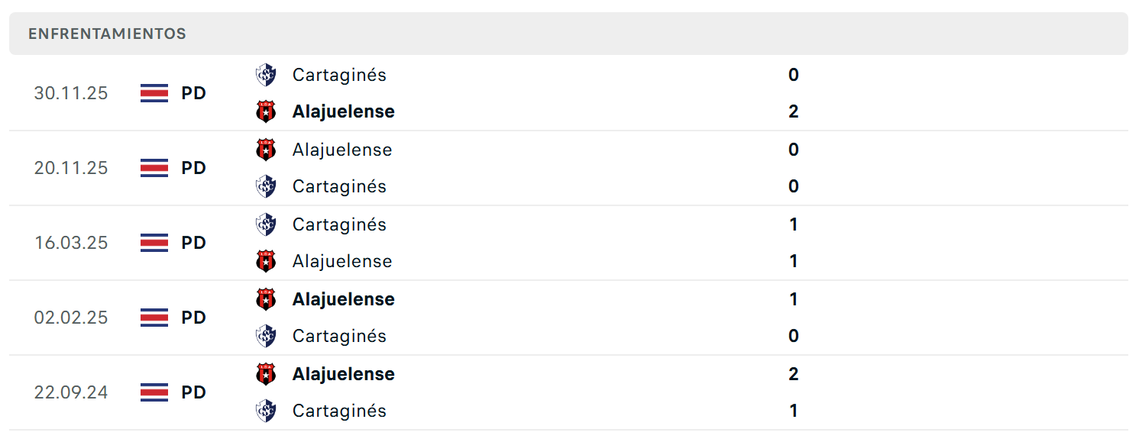Click Alajuelense score 2 in 30.11.25 match

[x=794, y=111]
